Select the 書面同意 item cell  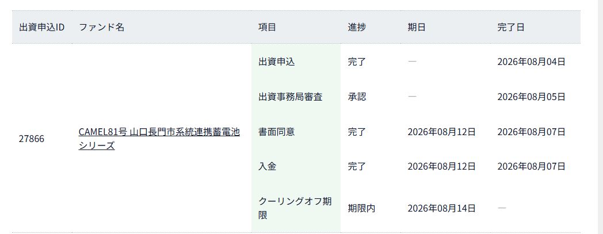(296, 132)
